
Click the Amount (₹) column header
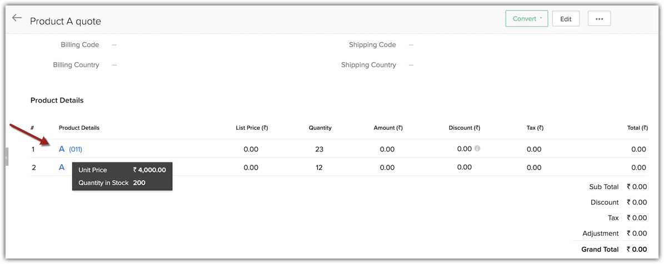point(388,128)
